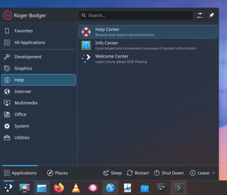Open the System category
The width and height of the screenshot is (227, 195).
coord(39,126)
